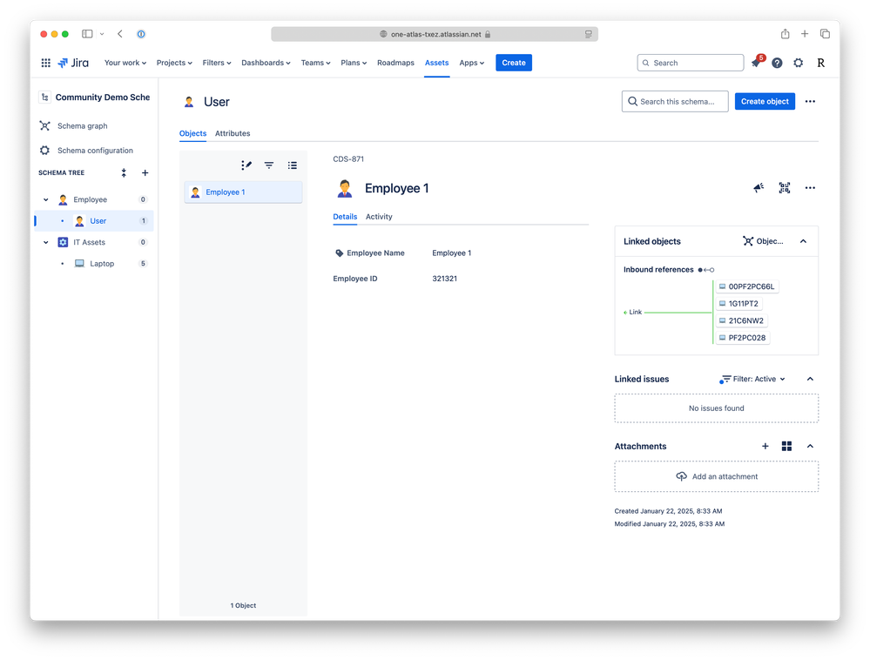The image size is (870, 660).
Task: Open the help question mark
Action: coord(778,63)
